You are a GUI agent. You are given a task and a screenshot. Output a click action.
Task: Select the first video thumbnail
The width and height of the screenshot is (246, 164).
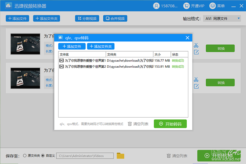(x=25, y=44)
